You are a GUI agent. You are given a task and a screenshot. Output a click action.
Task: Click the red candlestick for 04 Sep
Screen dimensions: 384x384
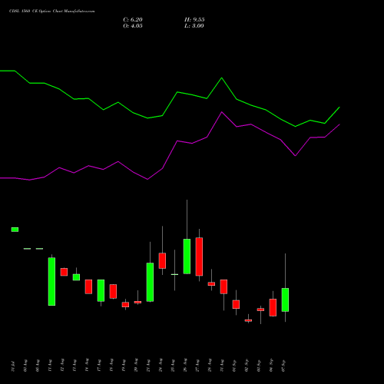tap(273, 307)
